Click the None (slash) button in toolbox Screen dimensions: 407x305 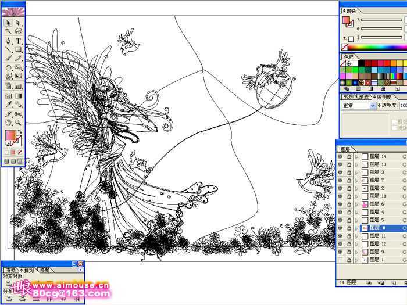pyautogui.click(x=20, y=152)
